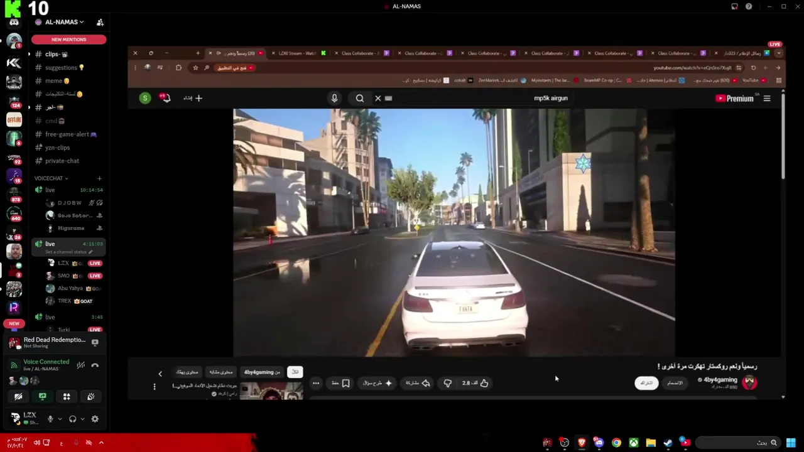
Task: Open the server with the 640 badge
Action: tap(14, 213)
